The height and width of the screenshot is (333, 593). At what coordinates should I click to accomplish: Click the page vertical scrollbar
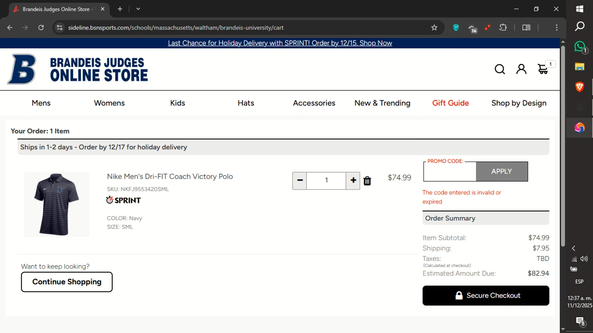pyautogui.click(x=563, y=146)
